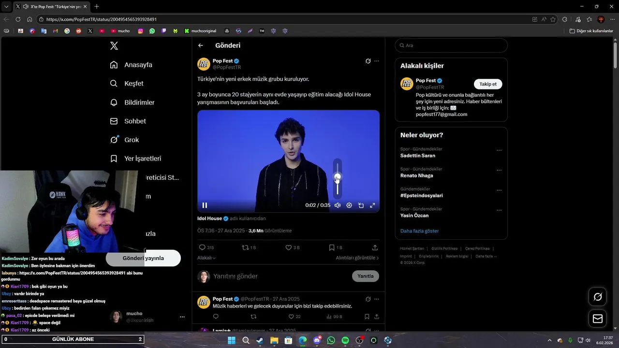The image size is (619, 348).
Task: Open the Sadettin Saran trend
Action: coord(418,156)
